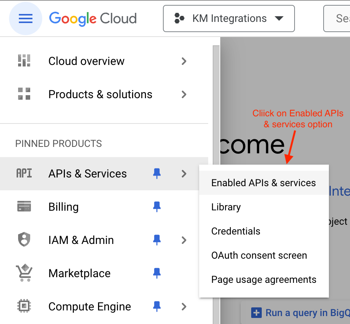Open APIs & Services menu item
The height and width of the screenshot is (324, 350).
[104, 174]
